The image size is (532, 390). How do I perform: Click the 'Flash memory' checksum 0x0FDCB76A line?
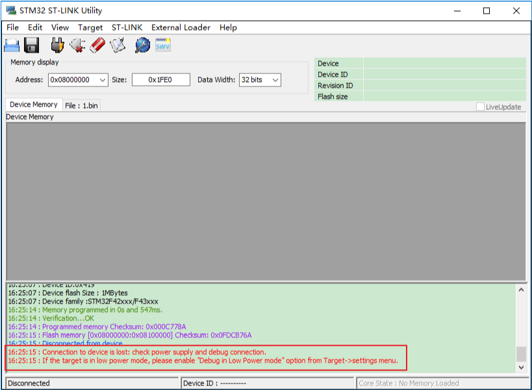click(x=130, y=335)
